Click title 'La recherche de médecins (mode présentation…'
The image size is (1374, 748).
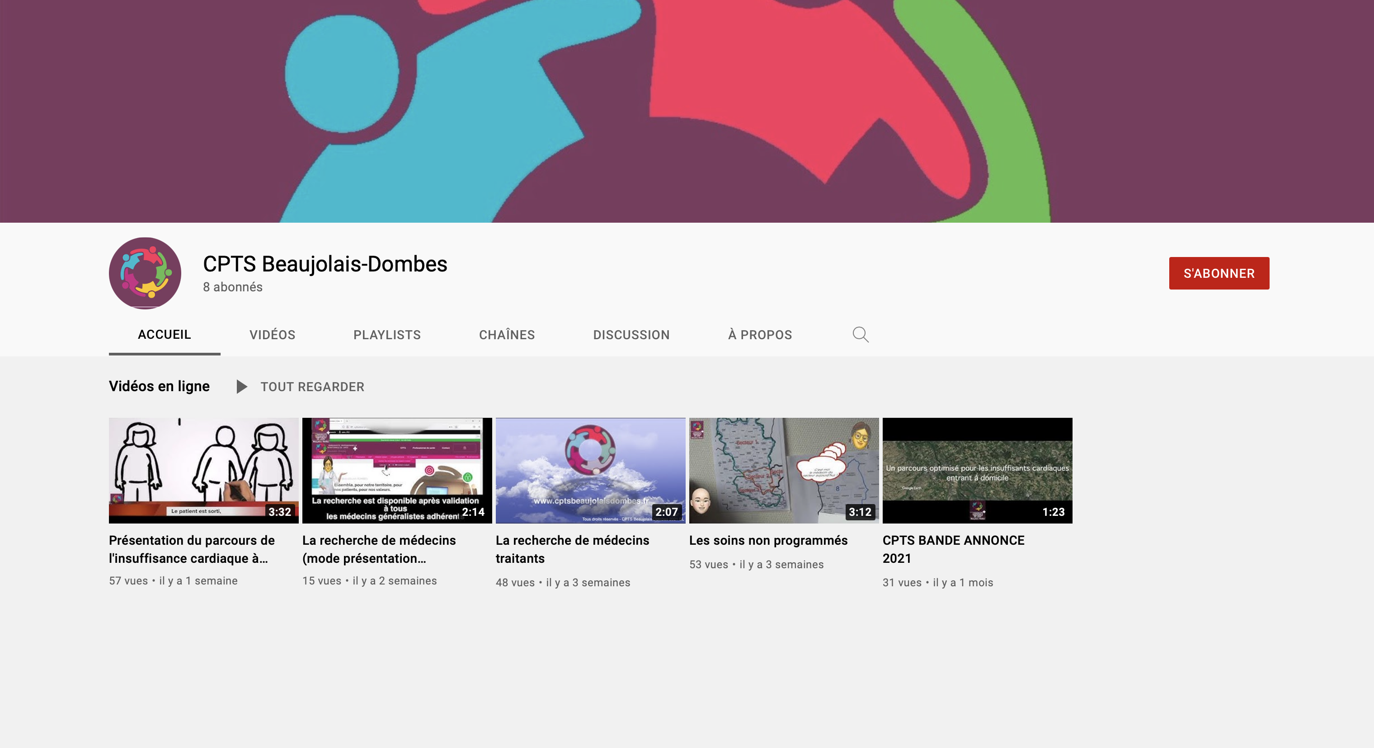pos(379,549)
